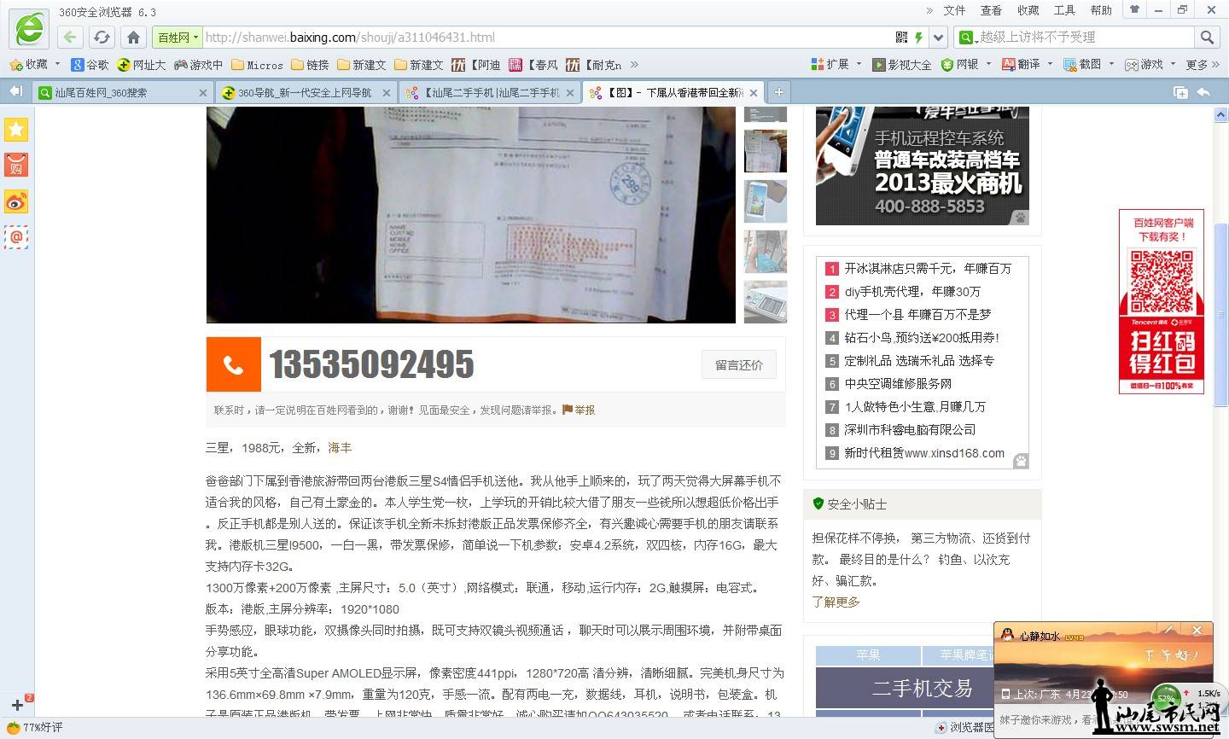Screen dimensions: 1229x739
Task: Click the QR code icon in address bar
Action: pyautogui.click(x=901, y=37)
